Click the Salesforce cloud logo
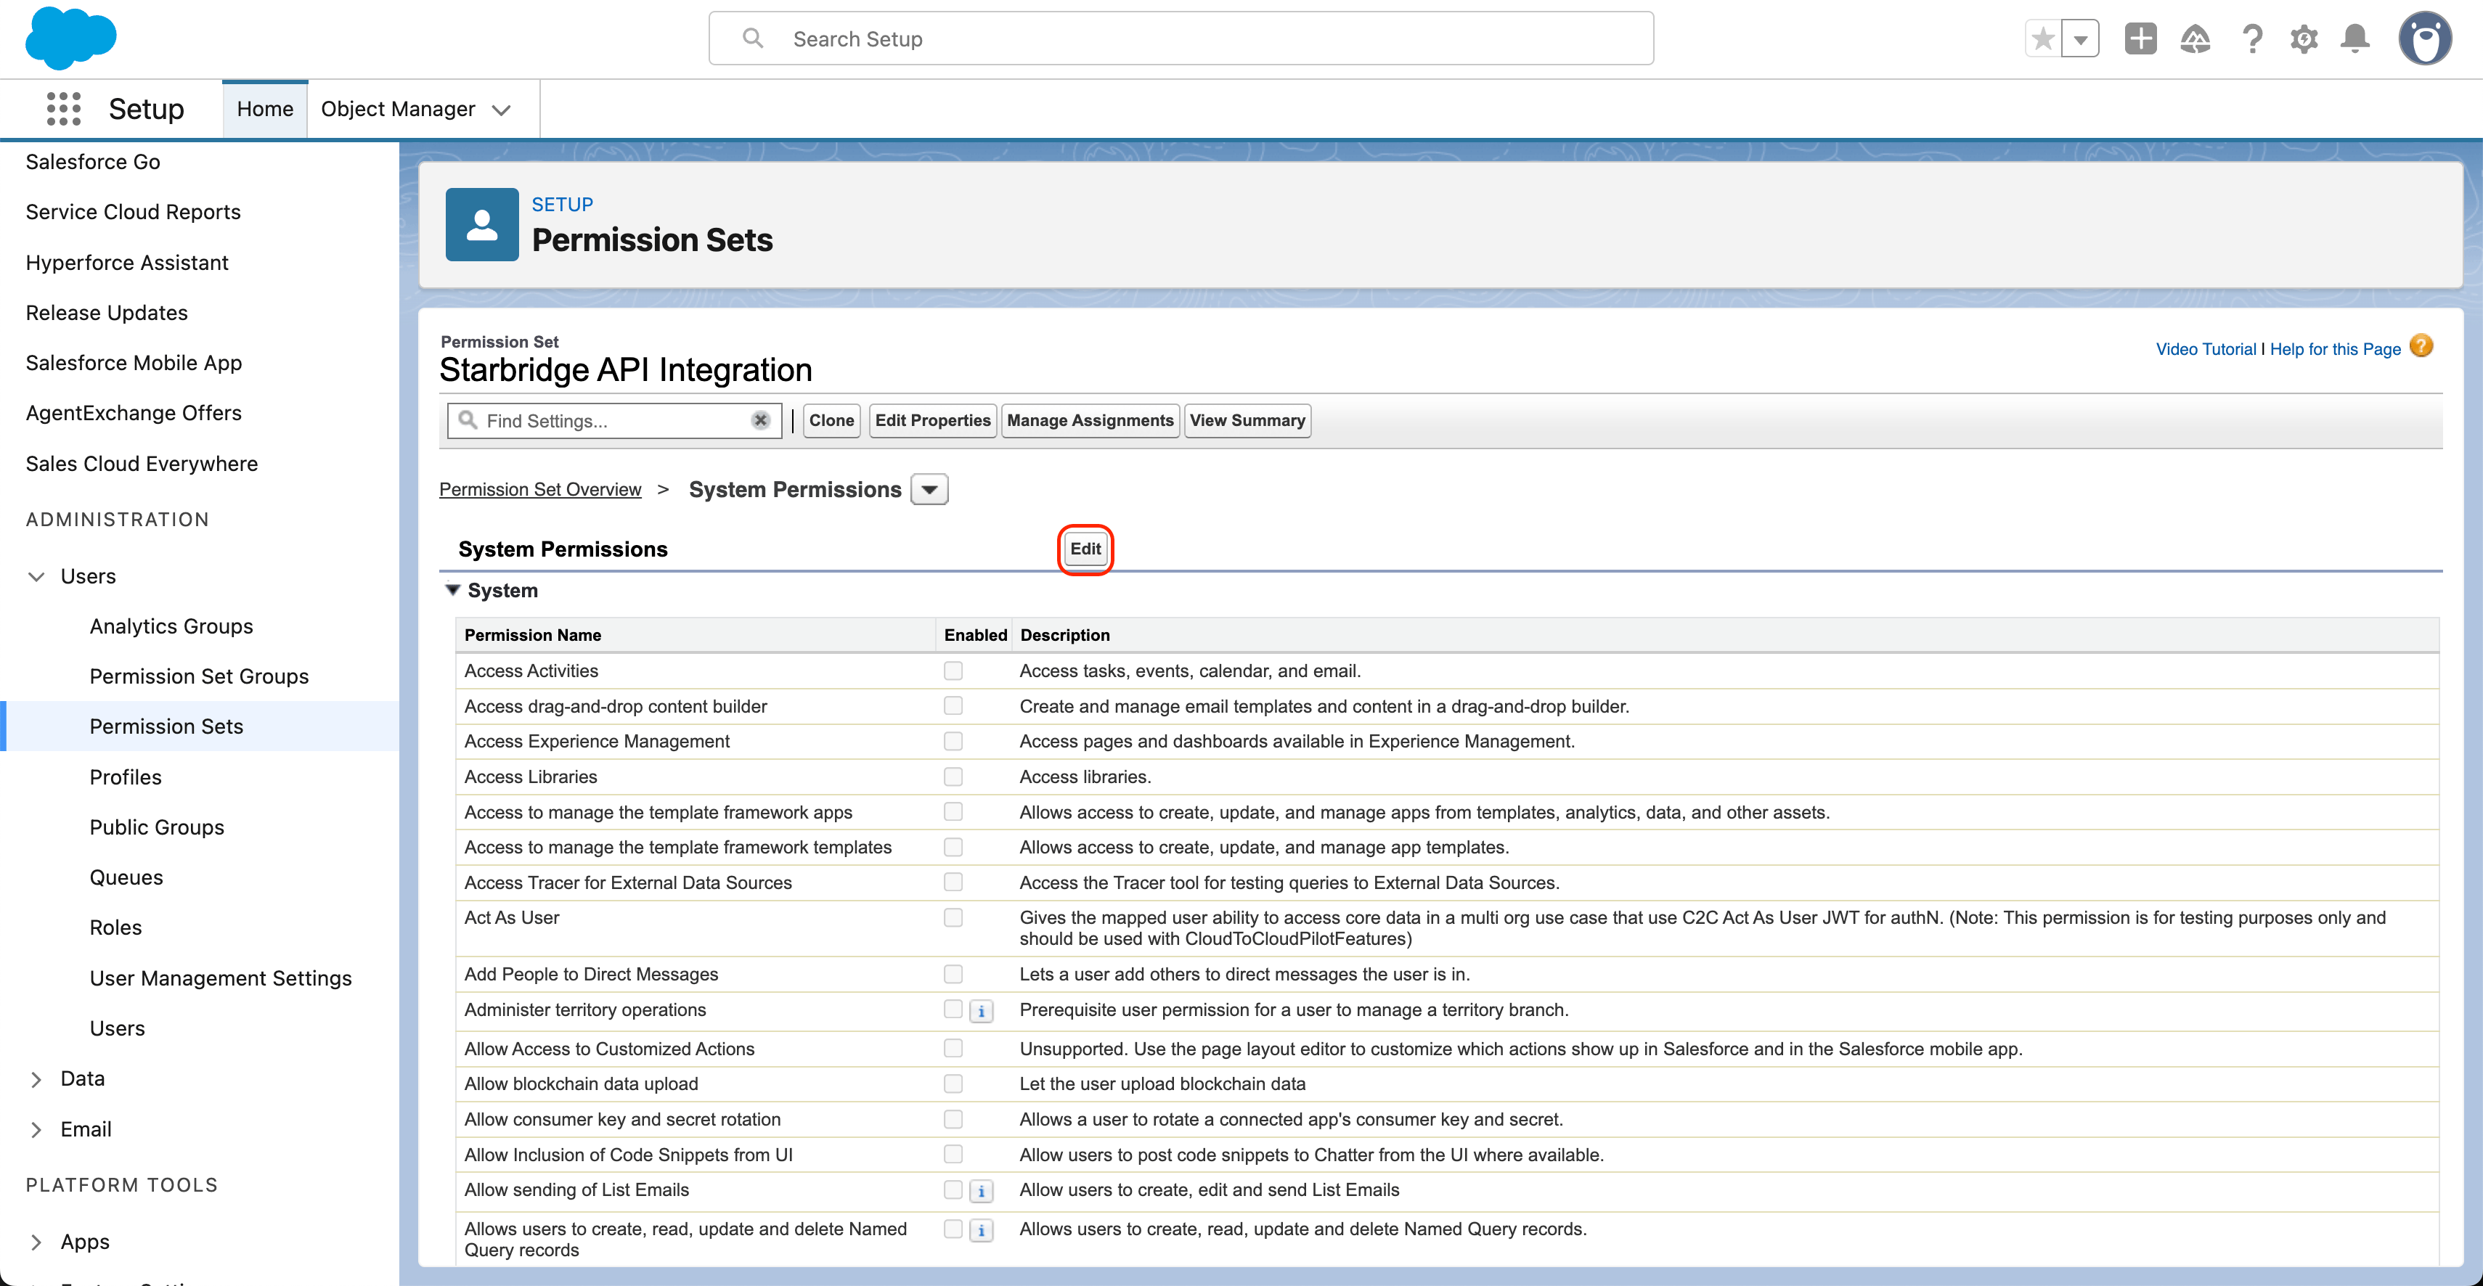This screenshot has height=1286, width=2483. point(70,38)
